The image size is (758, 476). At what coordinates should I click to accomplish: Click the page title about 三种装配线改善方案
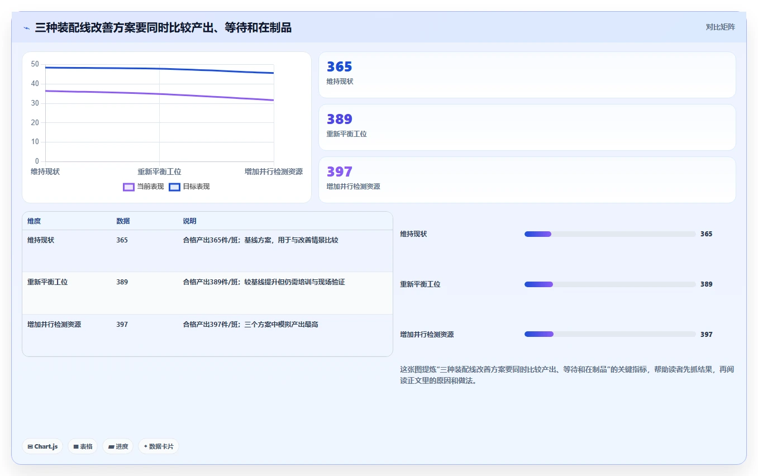[163, 27]
